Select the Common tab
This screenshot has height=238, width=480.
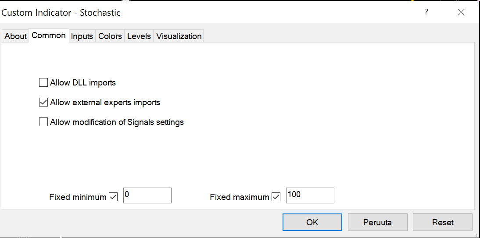point(49,36)
